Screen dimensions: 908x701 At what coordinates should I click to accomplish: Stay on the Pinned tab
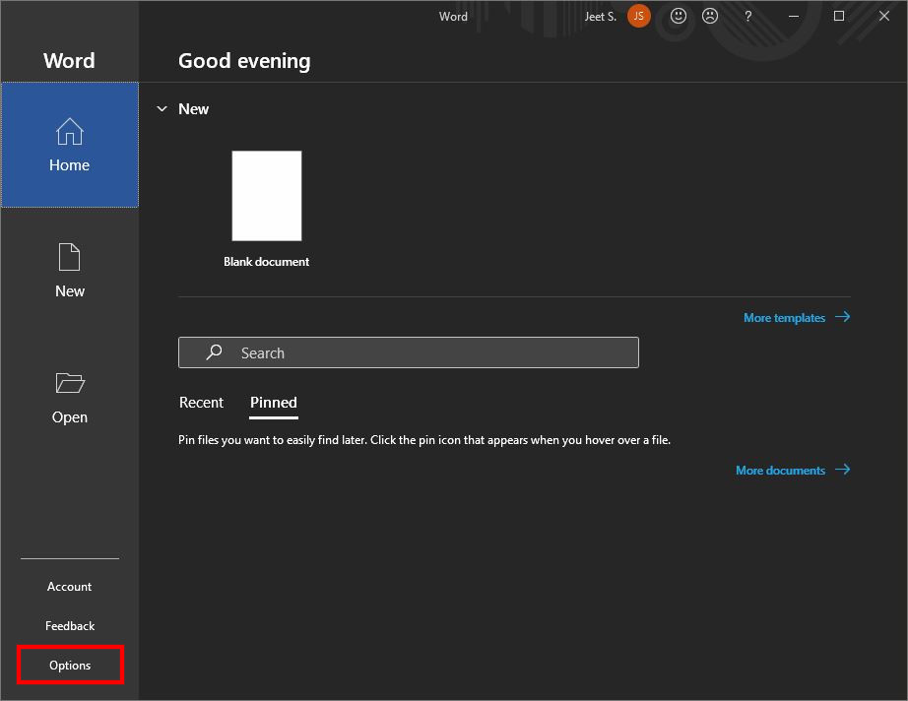(273, 402)
